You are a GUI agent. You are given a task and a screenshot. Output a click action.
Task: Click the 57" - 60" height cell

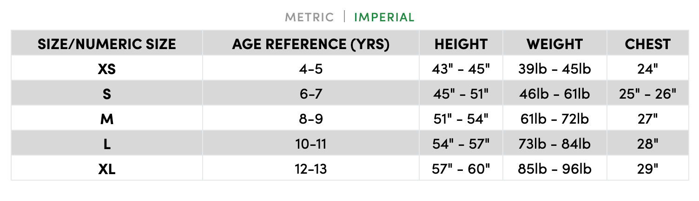[x=461, y=169]
